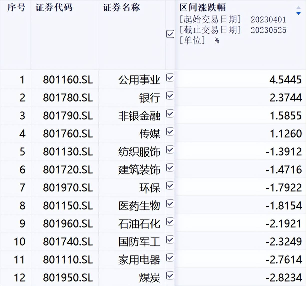
Task: Uncheck the header checkbox beside 区间涨跌幅
Action: point(170,34)
